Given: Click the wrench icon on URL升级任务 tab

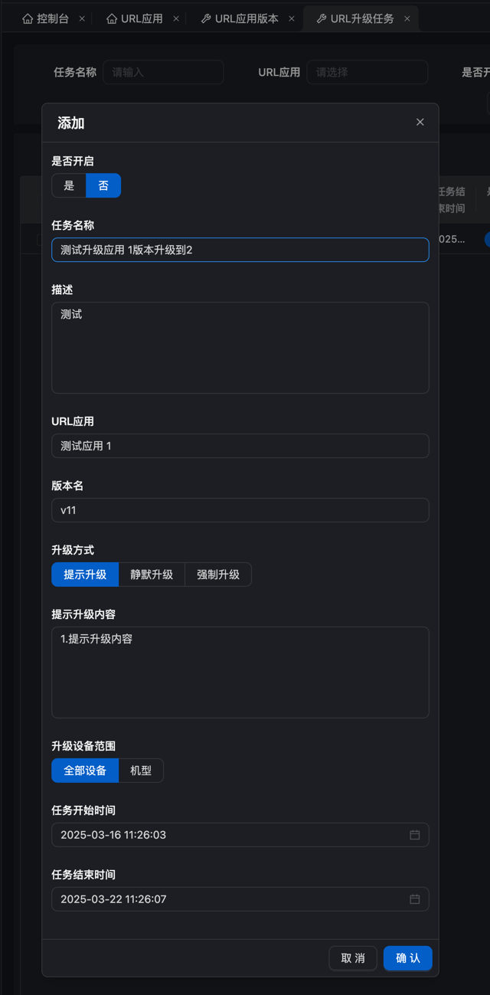Looking at the screenshot, I should [322, 18].
